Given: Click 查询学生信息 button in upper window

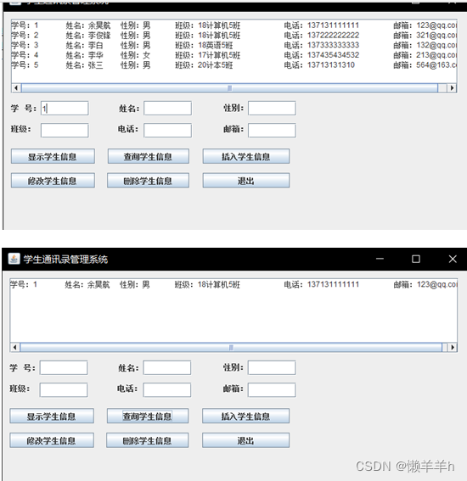Looking at the screenshot, I should click(x=148, y=156).
